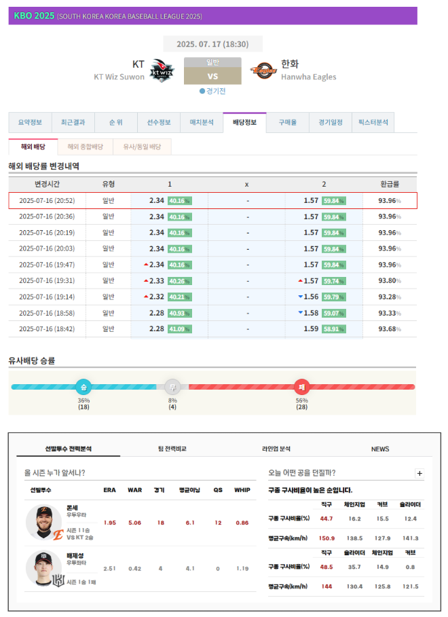448x617 pixels.
Task: Click the blue down arrow in 18:58 row
Action: [301, 312]
